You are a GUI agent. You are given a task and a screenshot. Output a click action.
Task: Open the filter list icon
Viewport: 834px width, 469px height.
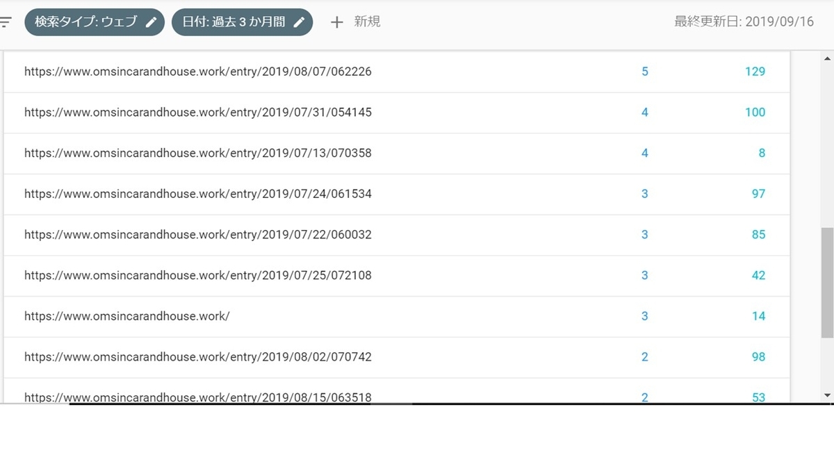4,22
